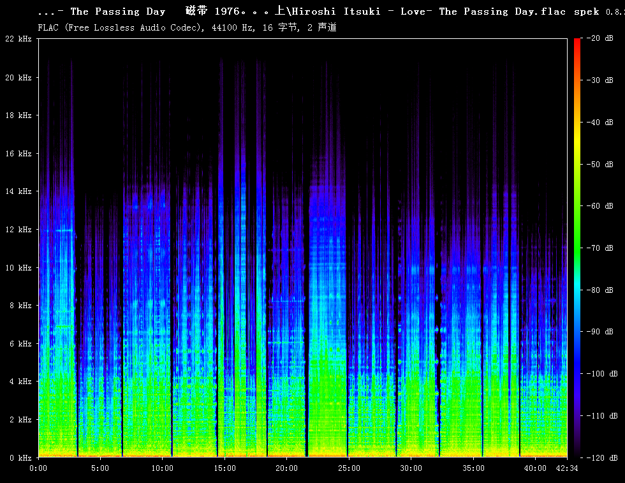
Task: Click the 20 kHz frequency axis label
Action: [x=18, y=77]
